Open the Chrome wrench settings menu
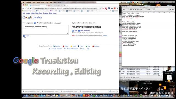The width and height of the screenshot is (176, 99). pos(117,8)
